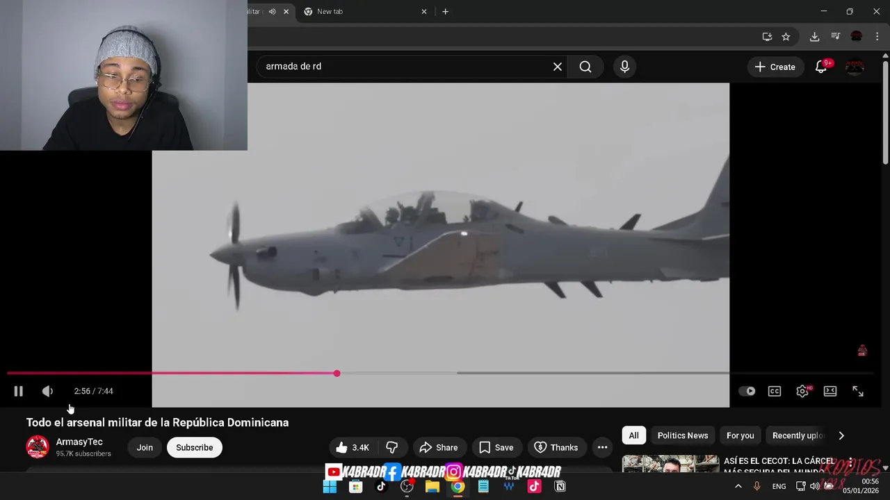The height and width of the screenshot is (500, 890).
Task: Enter fullscreen in the video player
Action: point(858,391)
